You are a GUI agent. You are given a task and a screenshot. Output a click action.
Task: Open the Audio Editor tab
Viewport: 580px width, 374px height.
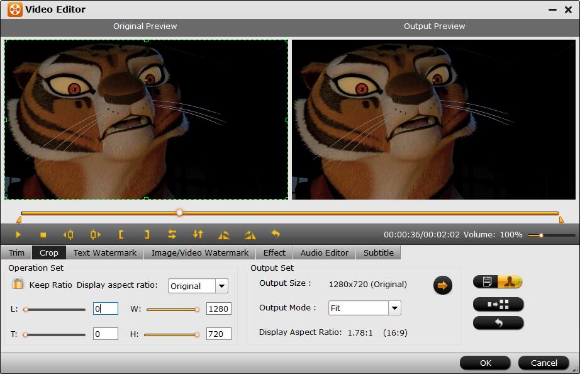(x=324, y=252)
